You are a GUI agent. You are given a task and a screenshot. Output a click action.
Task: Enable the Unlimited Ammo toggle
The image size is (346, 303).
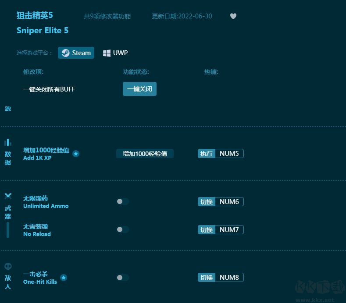(x=123, y=201)
